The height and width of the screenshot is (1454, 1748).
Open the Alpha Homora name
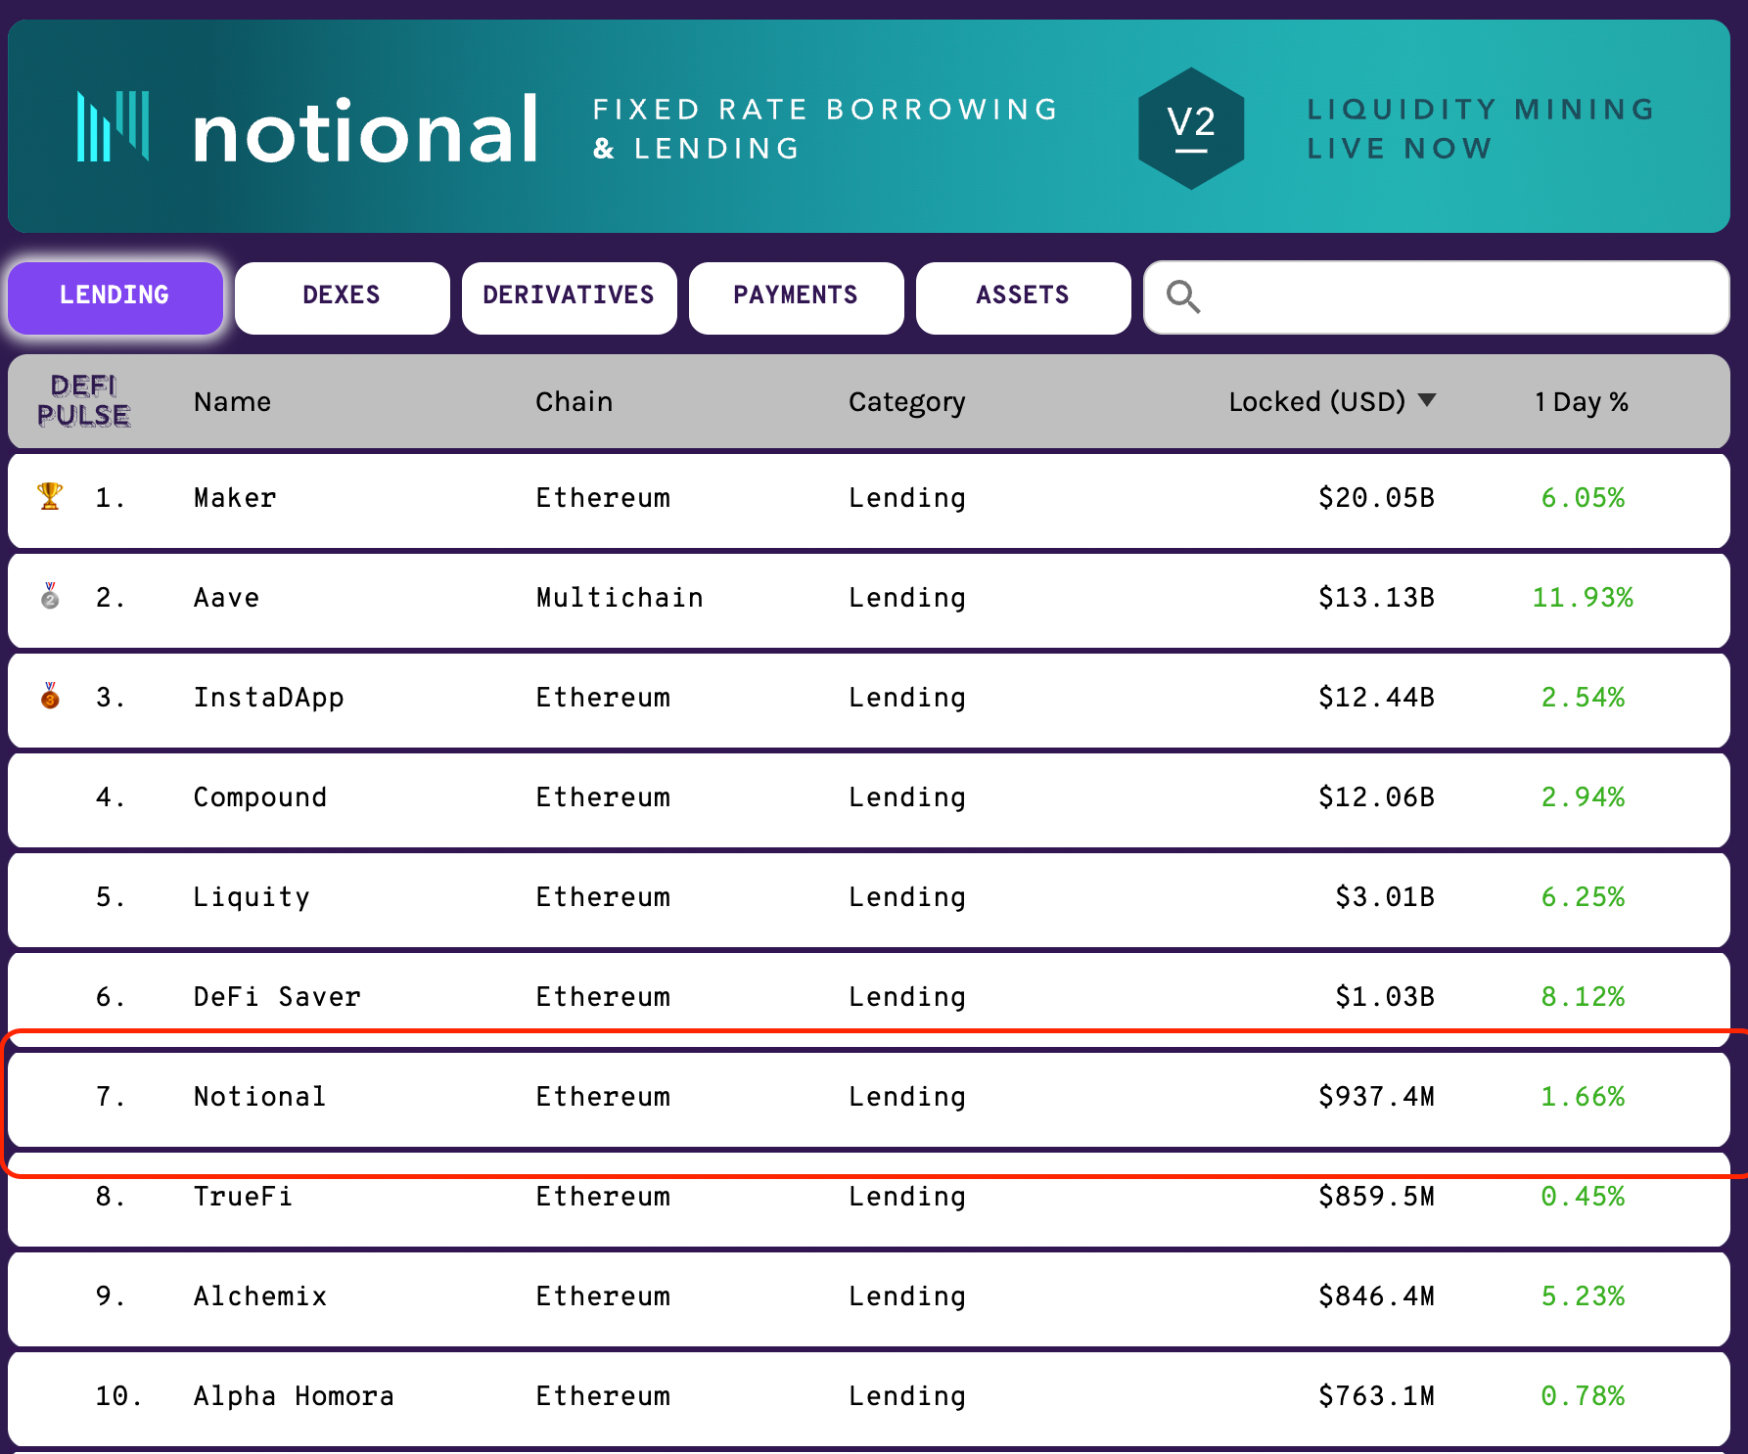click(295, 1396)
